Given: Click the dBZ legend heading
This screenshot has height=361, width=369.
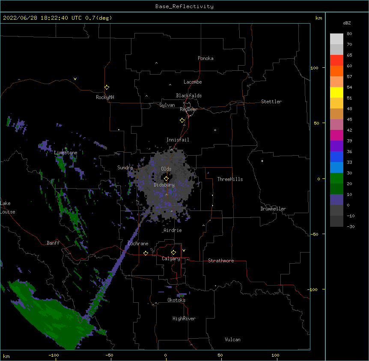Looking at the screenshot, I should 347,23.
